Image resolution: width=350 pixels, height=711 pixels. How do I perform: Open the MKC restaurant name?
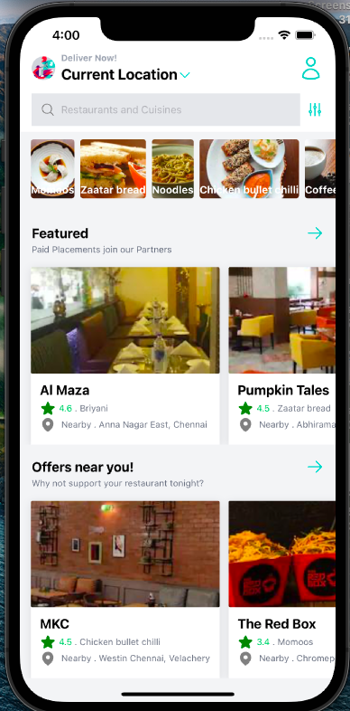point(55,624)
